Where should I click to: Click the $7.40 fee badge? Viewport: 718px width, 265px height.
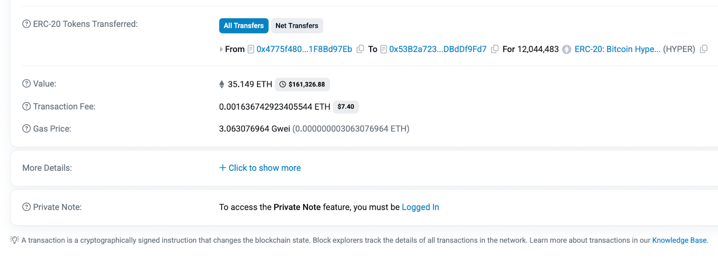(346, 107)
